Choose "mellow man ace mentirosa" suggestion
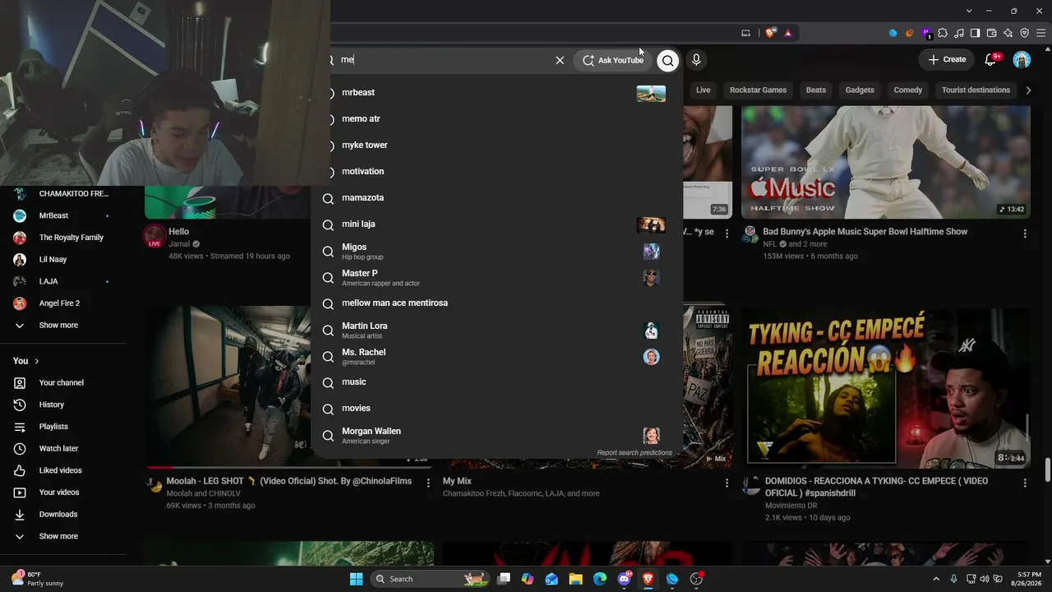Viewport: 1052px width, 592px height. (x=497, y=303)
